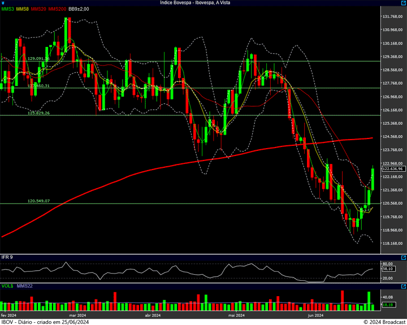Click the 129.091 horizontal support line label
The image size is (407, 325).
[38, 58]
